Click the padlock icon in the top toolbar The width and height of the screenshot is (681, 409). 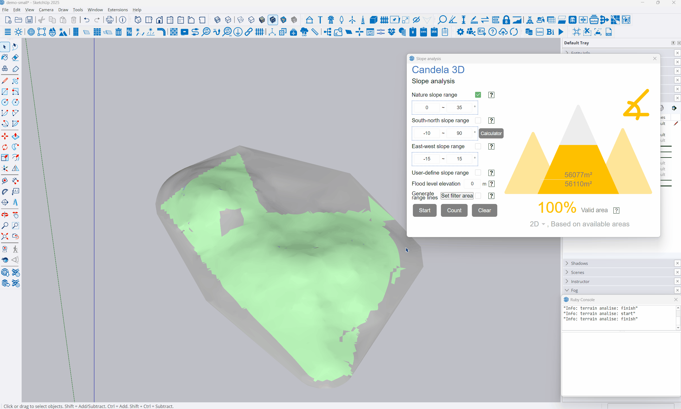506,20
